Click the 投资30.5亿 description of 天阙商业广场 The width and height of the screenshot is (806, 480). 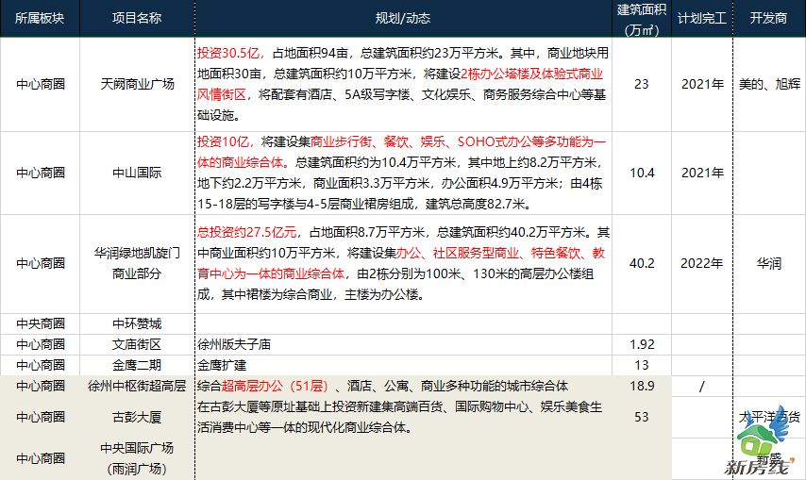tap(403, 84)
